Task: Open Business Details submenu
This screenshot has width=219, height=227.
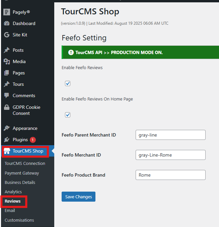Action: coord(20,182)
